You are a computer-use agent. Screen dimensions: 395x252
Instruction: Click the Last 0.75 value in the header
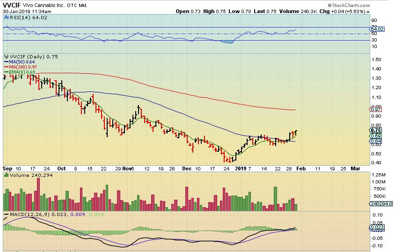[x=265, y=11]
